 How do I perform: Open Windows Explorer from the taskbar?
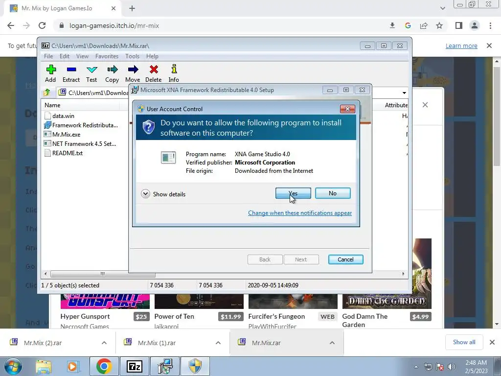(x=44, y=367)
